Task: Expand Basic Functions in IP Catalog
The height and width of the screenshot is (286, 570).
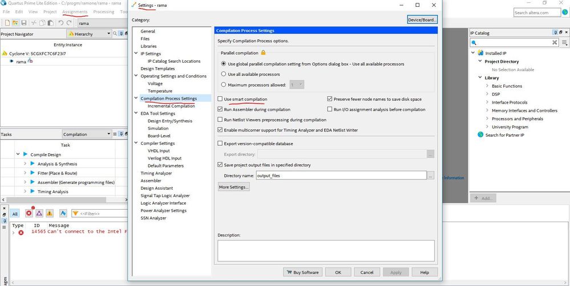Action: pos(487,86)
